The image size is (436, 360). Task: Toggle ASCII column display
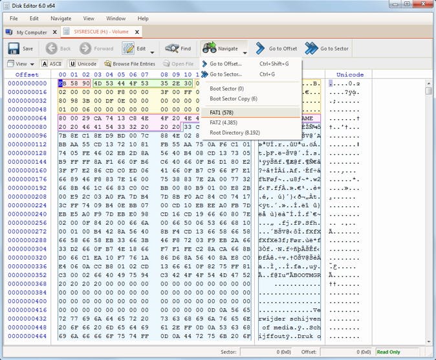click(52, 64)
